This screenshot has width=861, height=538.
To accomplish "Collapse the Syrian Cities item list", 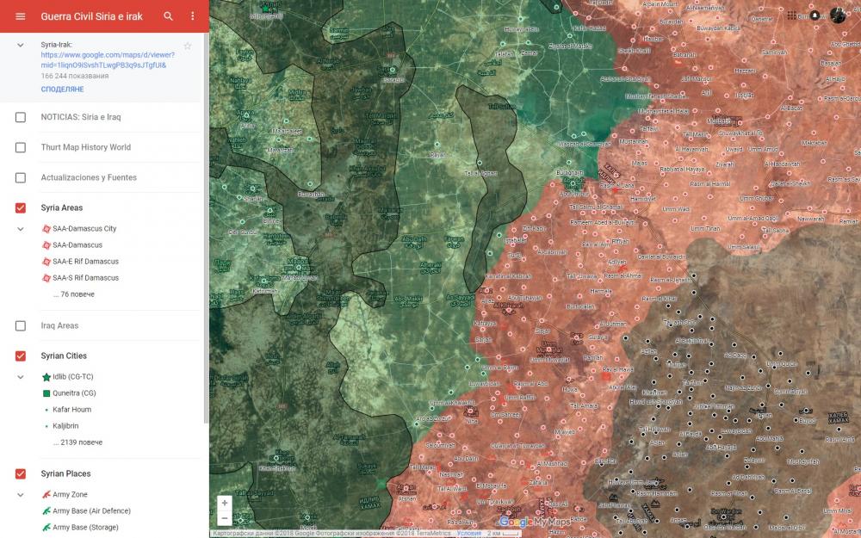I will click(21, 377).
